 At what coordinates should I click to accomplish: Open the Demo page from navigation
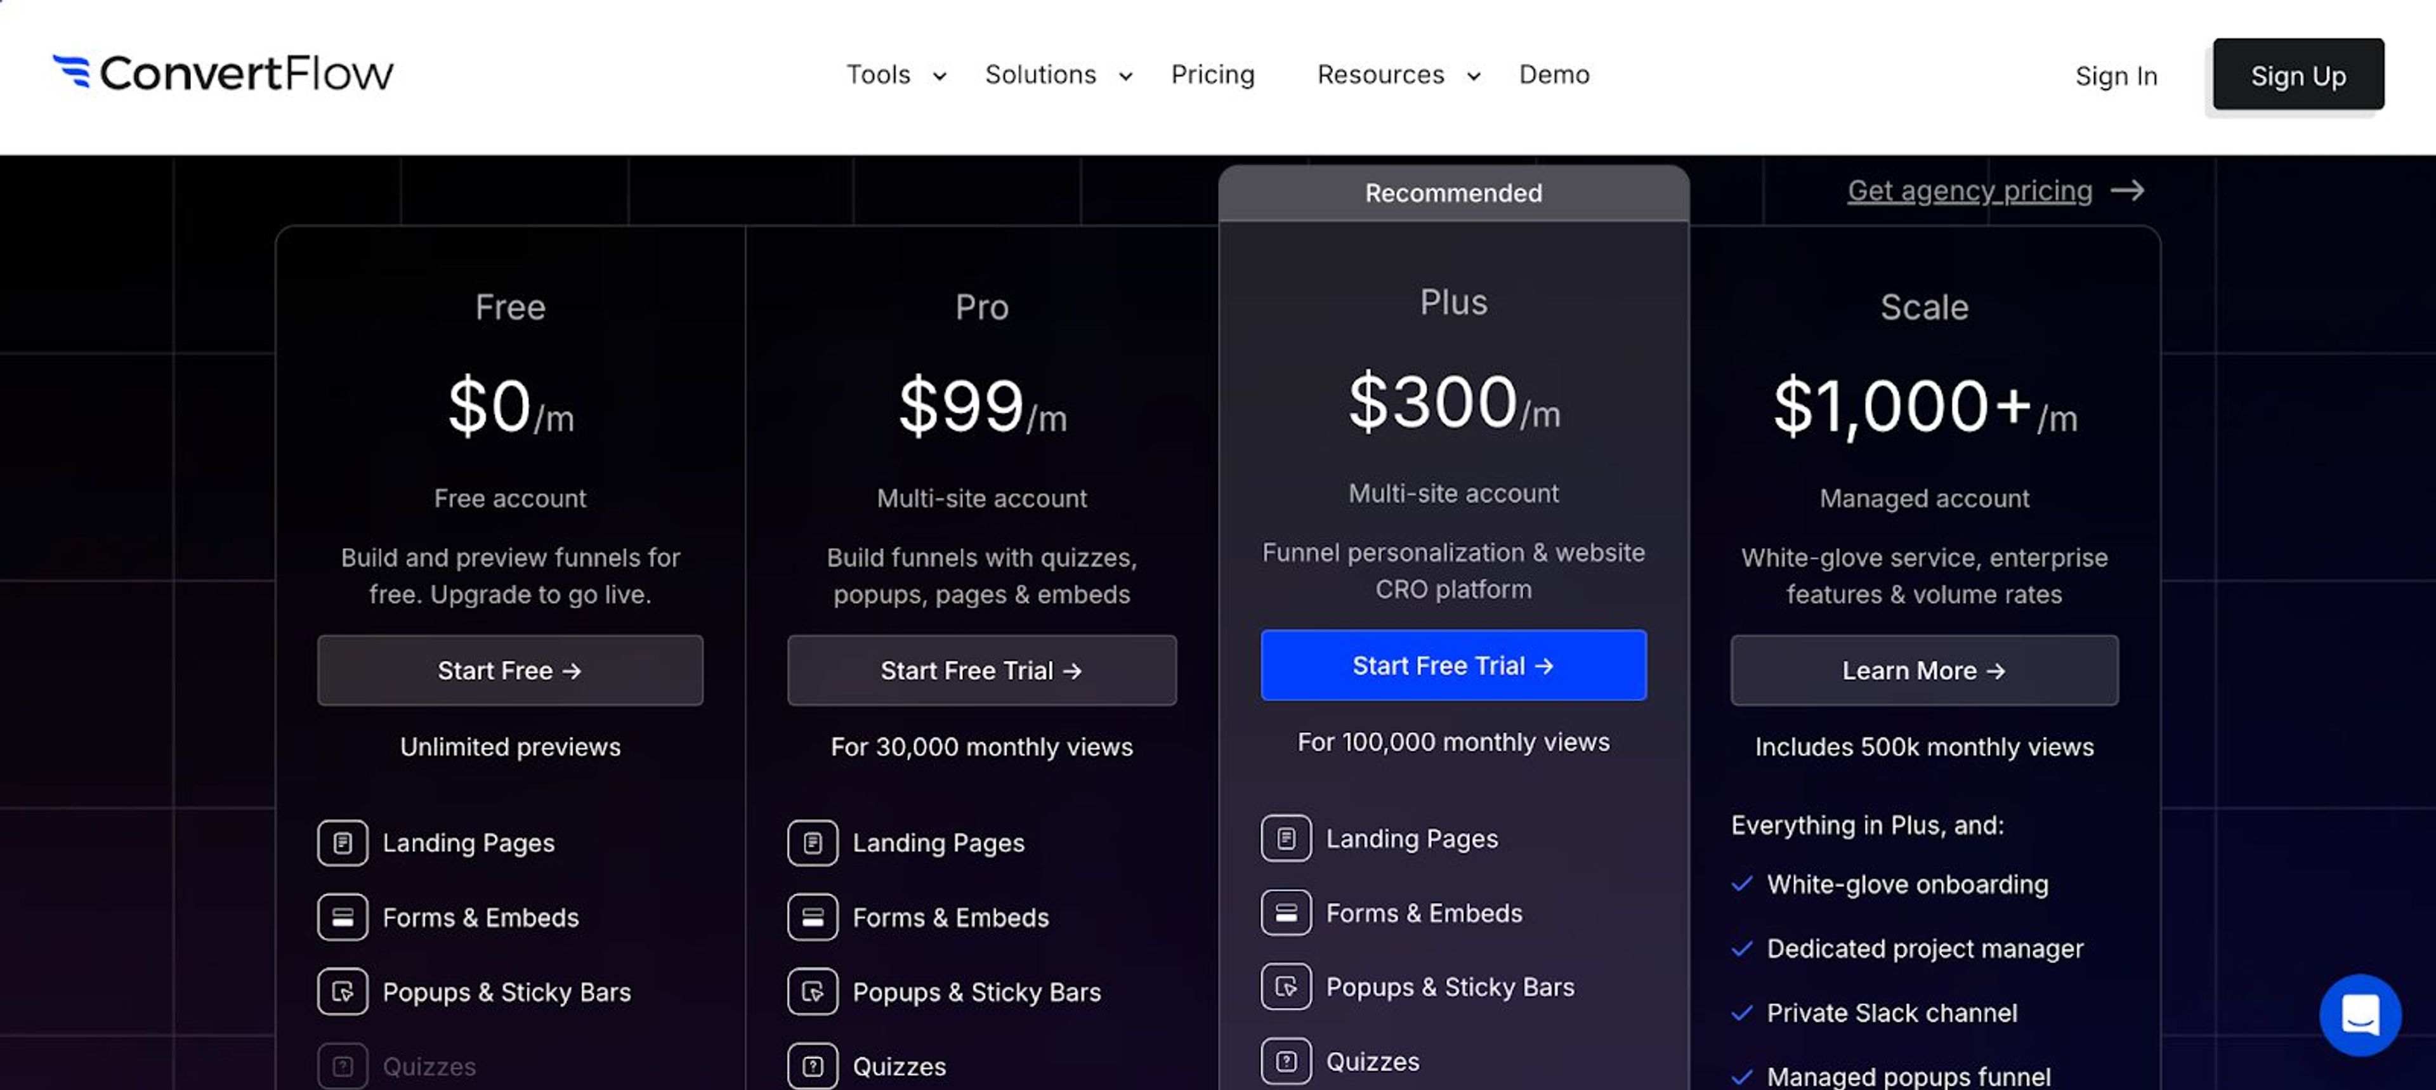1554,75
